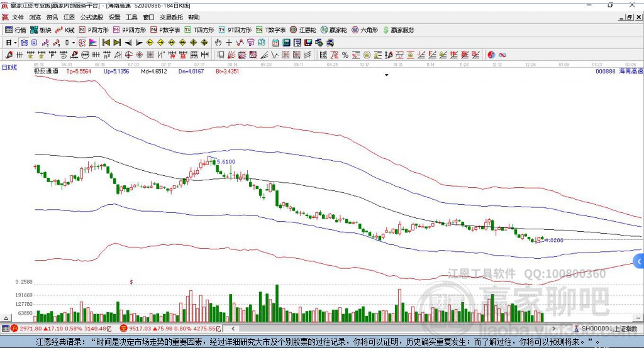The width and height of the screenshot is (644, 348).
Task: Select the circled target cross tool
Action: click(x=128, y=55)
